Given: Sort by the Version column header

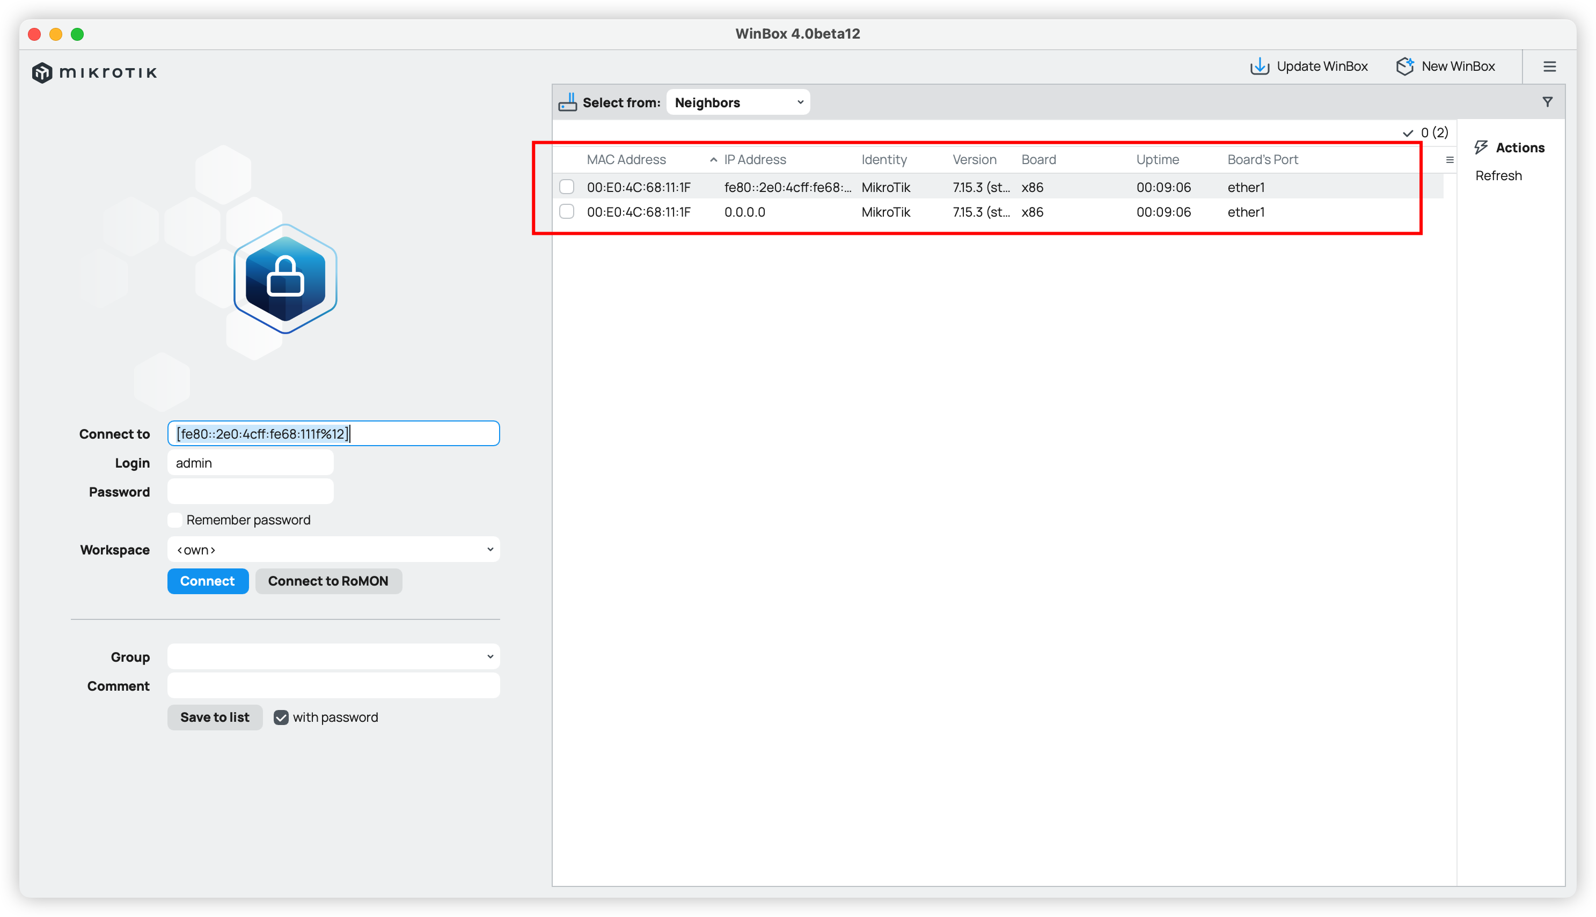Looking at the screenshot, I should (974, 159).
